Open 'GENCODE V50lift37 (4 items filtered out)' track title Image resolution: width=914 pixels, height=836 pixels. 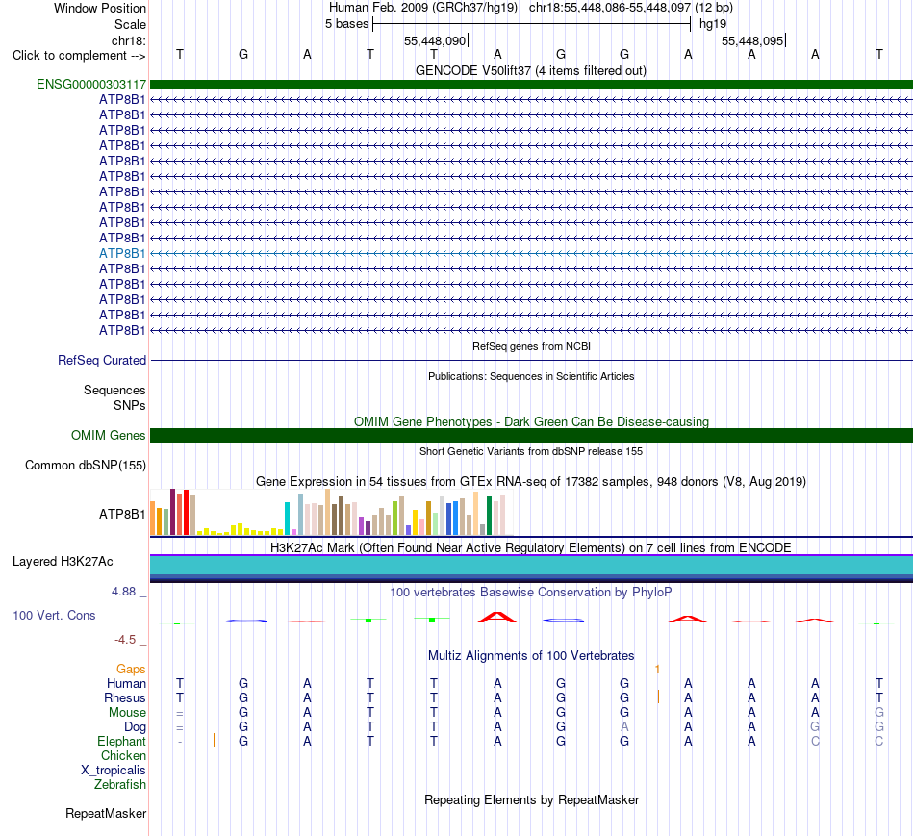[530, 70]
